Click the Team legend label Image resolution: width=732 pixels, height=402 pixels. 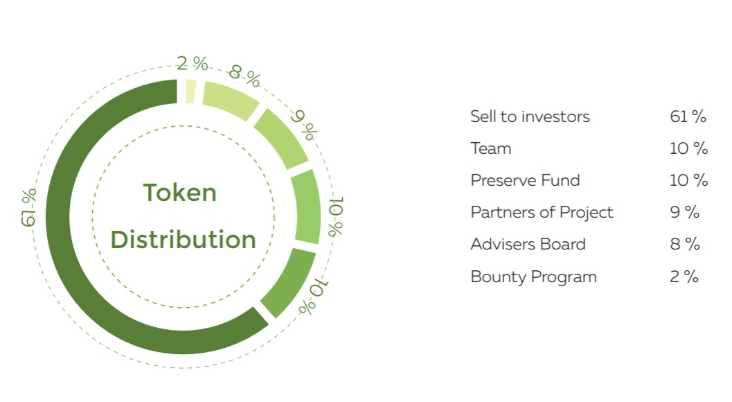490,148
